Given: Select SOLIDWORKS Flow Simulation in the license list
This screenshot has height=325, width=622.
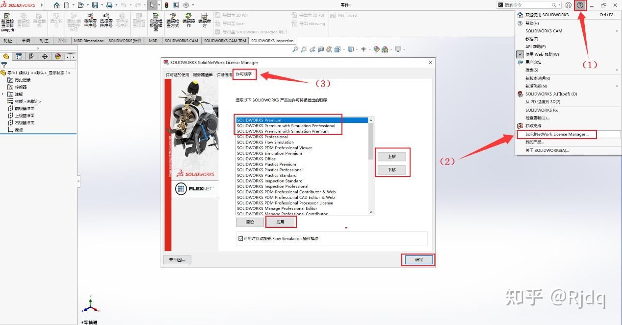Looking at the screenshot, I should (264, 142).
